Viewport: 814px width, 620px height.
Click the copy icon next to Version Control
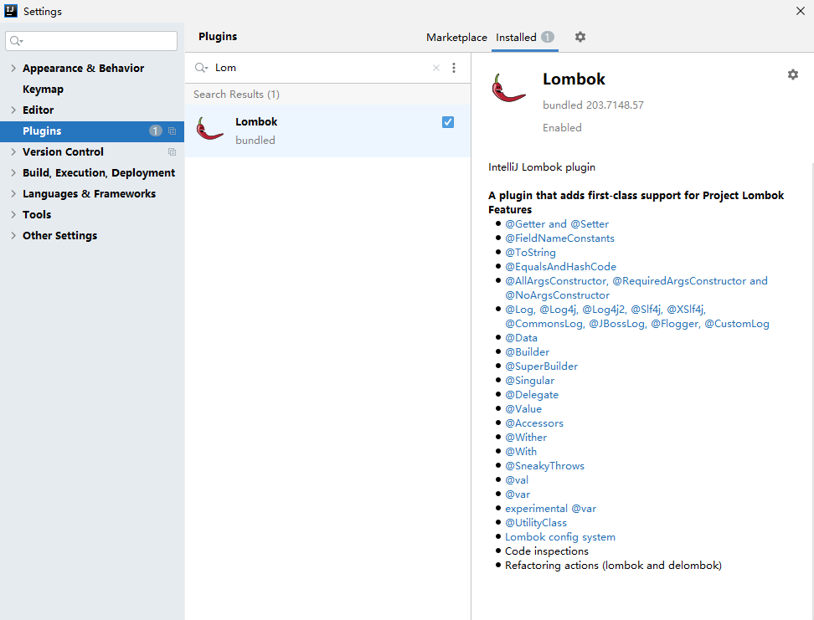pos(172,152)
